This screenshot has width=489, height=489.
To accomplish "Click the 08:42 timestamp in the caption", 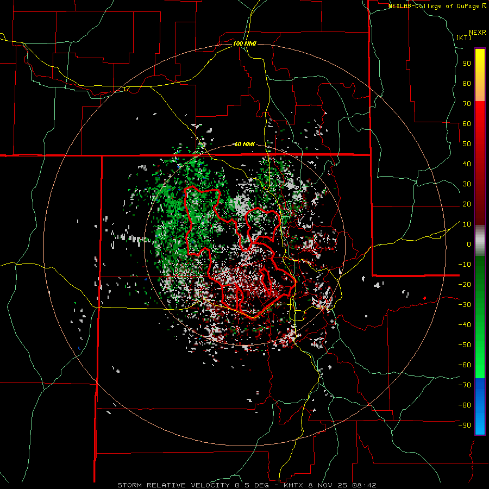I will pyautogui.click(x=365, y=485).
